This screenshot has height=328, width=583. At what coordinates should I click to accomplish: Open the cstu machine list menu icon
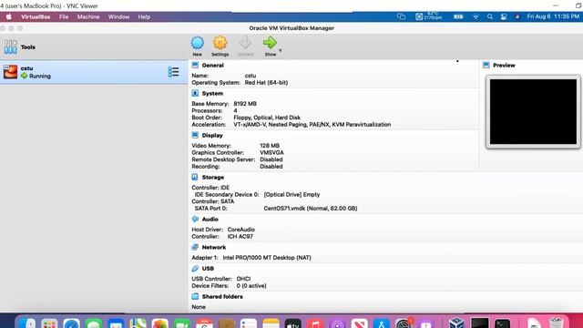coord(173,72)
